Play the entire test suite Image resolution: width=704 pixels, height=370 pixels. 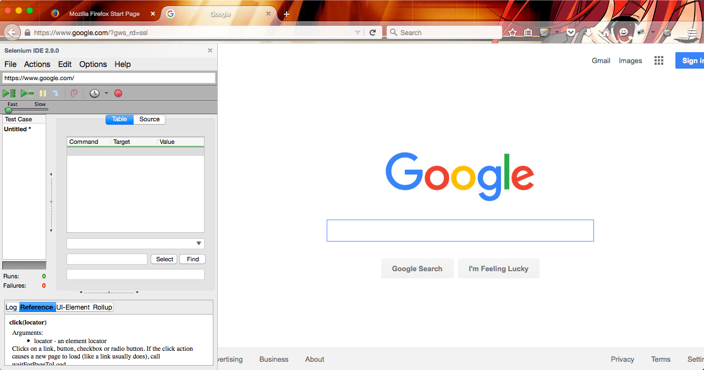point(9,93)
